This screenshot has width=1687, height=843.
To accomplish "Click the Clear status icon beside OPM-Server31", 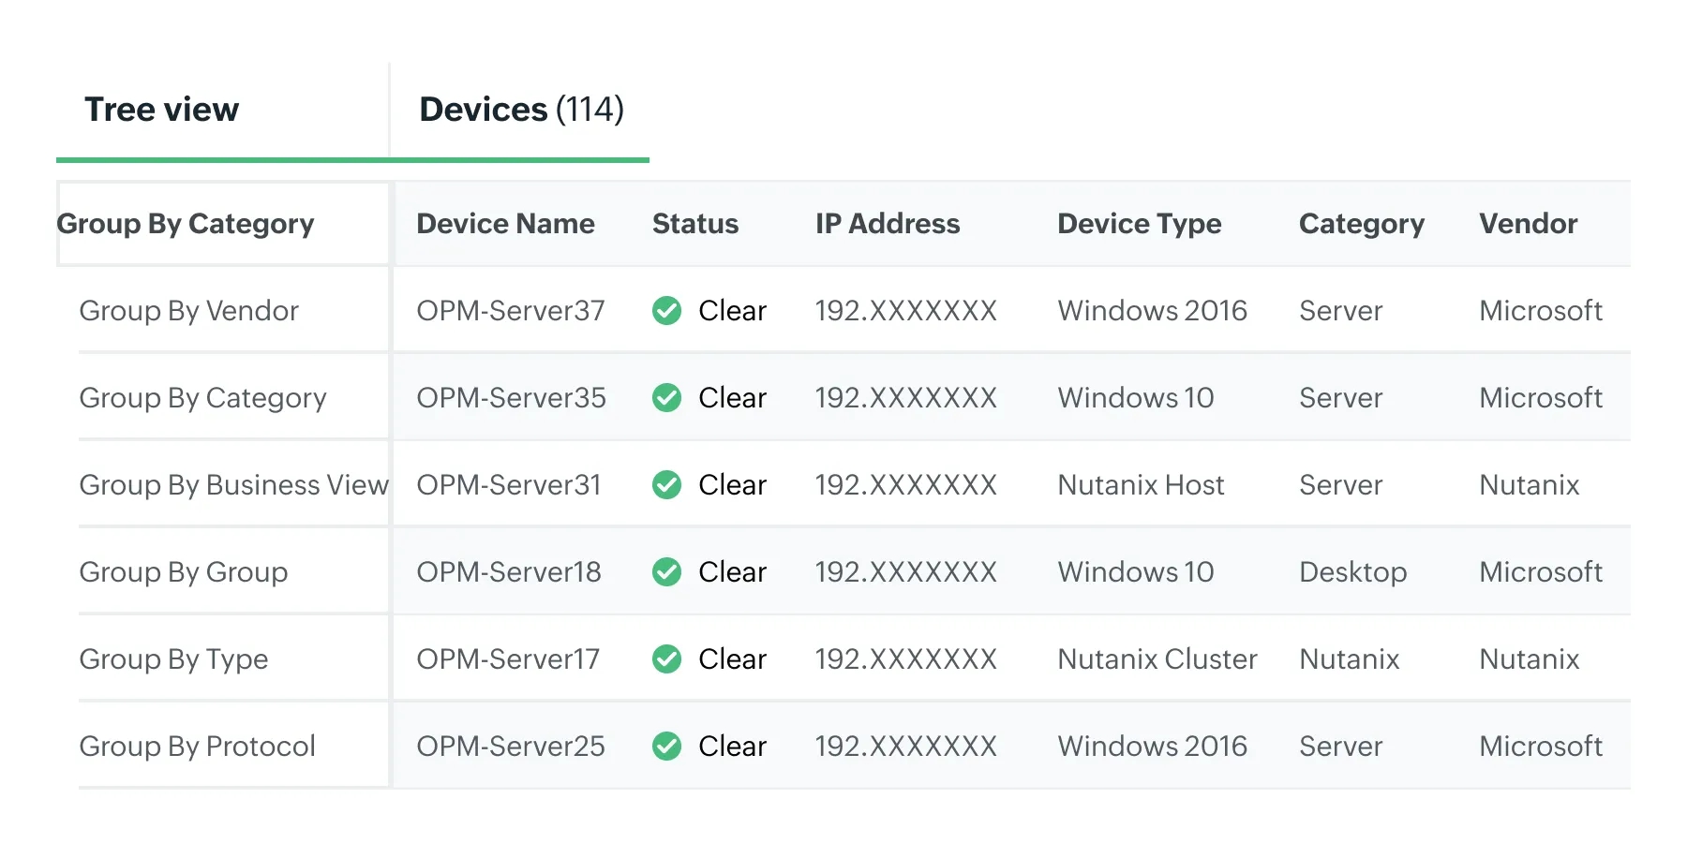I will [x=667, y=484].
